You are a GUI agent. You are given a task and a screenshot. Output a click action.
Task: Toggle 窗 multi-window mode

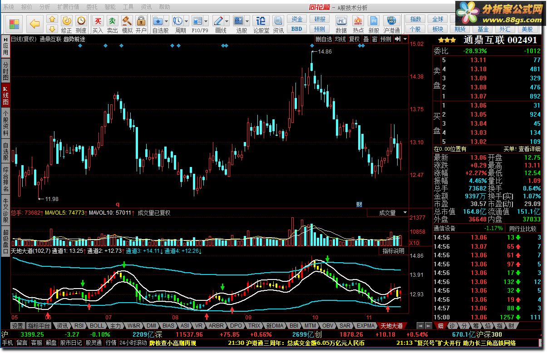click(x=375, y=39)
